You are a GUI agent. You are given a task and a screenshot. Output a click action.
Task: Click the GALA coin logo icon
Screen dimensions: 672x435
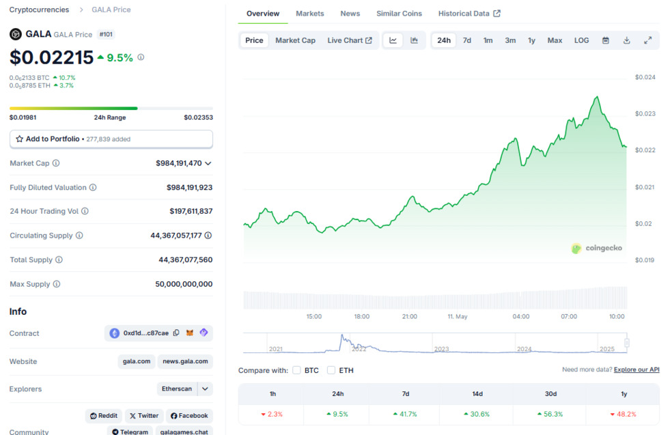point(16,34)
